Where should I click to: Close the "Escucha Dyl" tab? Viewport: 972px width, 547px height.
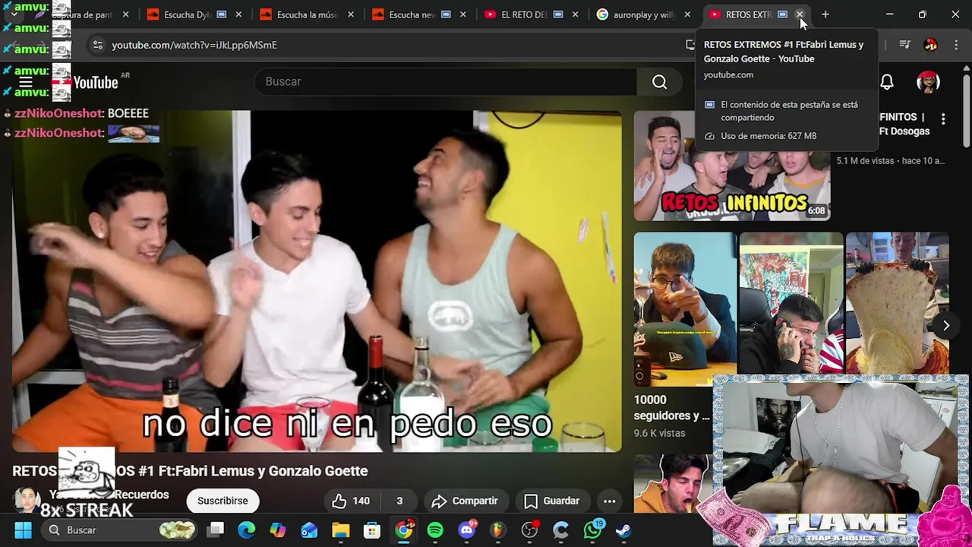238,14
